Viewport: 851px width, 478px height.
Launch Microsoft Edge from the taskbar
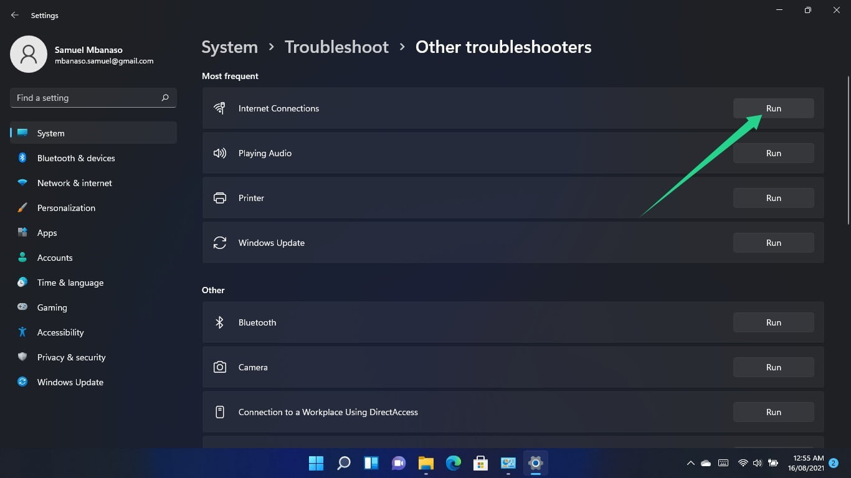coord(453,463)
